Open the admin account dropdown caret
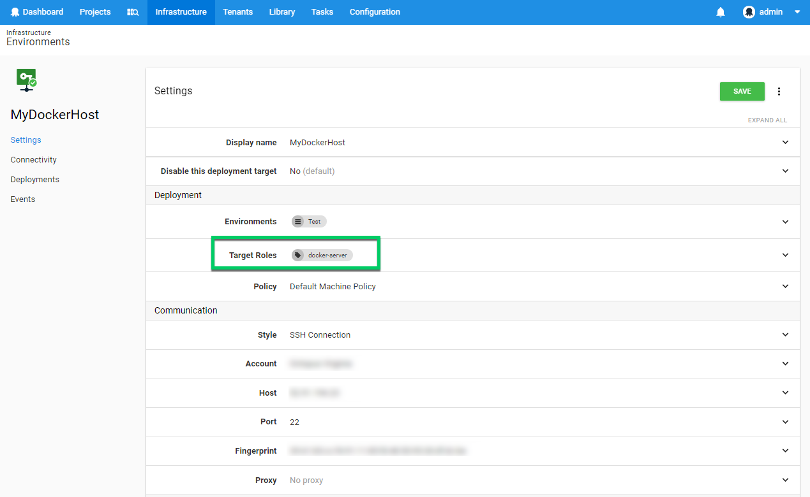The height and width of the screenshot is (497, 810). click(797, 11)
